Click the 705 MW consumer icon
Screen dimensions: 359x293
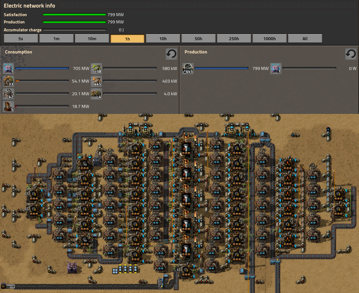click(x=8, y=68)
